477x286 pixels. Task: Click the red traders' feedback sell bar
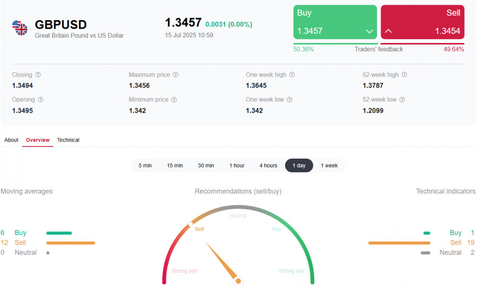tap(422, 44)
